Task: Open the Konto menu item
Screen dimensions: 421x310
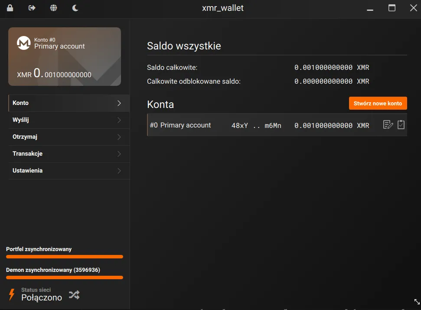Action: click(x=69, y=103)
